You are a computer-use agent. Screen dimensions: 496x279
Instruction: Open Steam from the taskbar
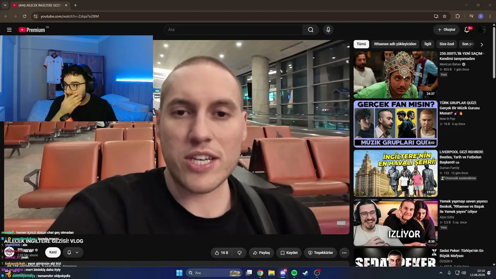305,273
